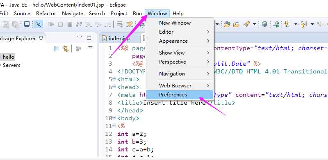Click the Resume debug icon
The width and height of the screenshot is (328, 160).
51,24
